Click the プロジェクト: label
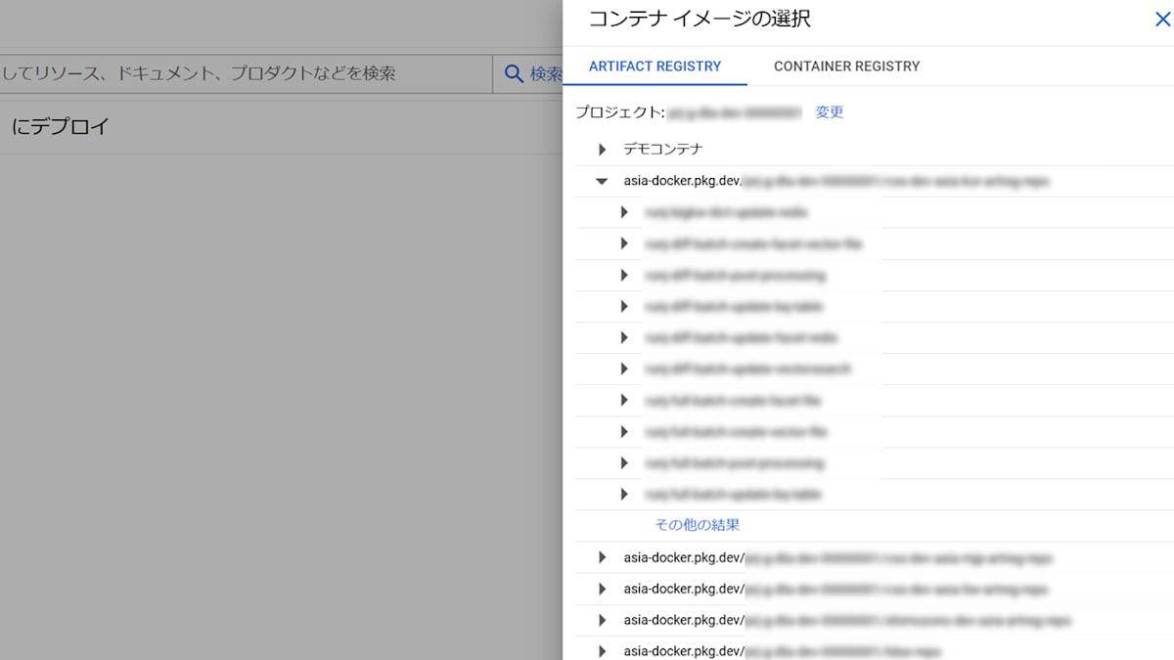Screen dimensions: 1174x660 [x=620, y=112]
